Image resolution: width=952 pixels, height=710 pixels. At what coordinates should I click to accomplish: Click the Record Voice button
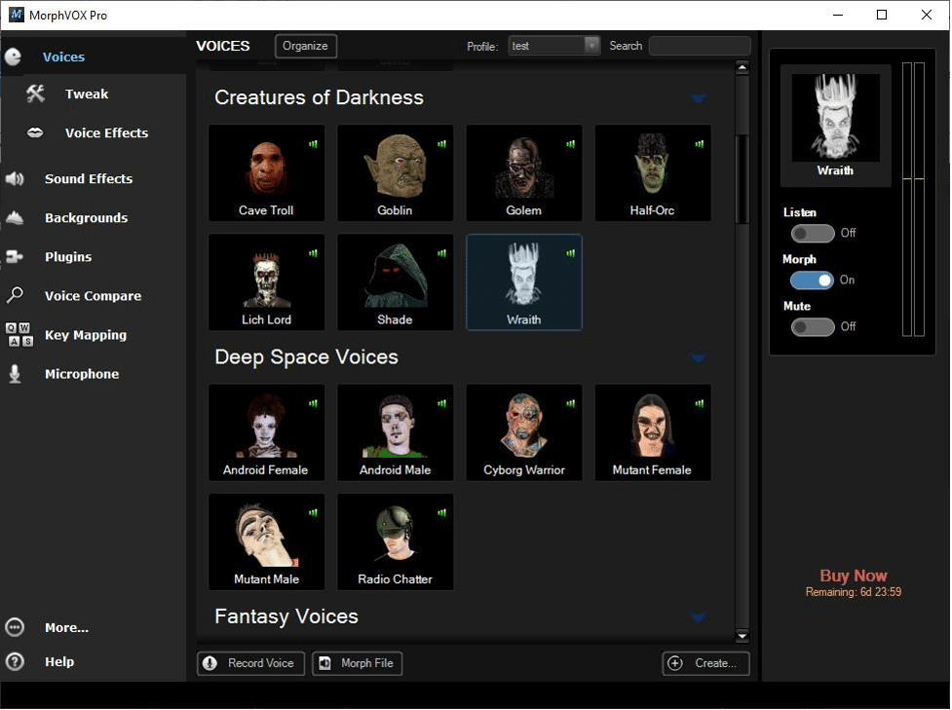pos(249,663)
